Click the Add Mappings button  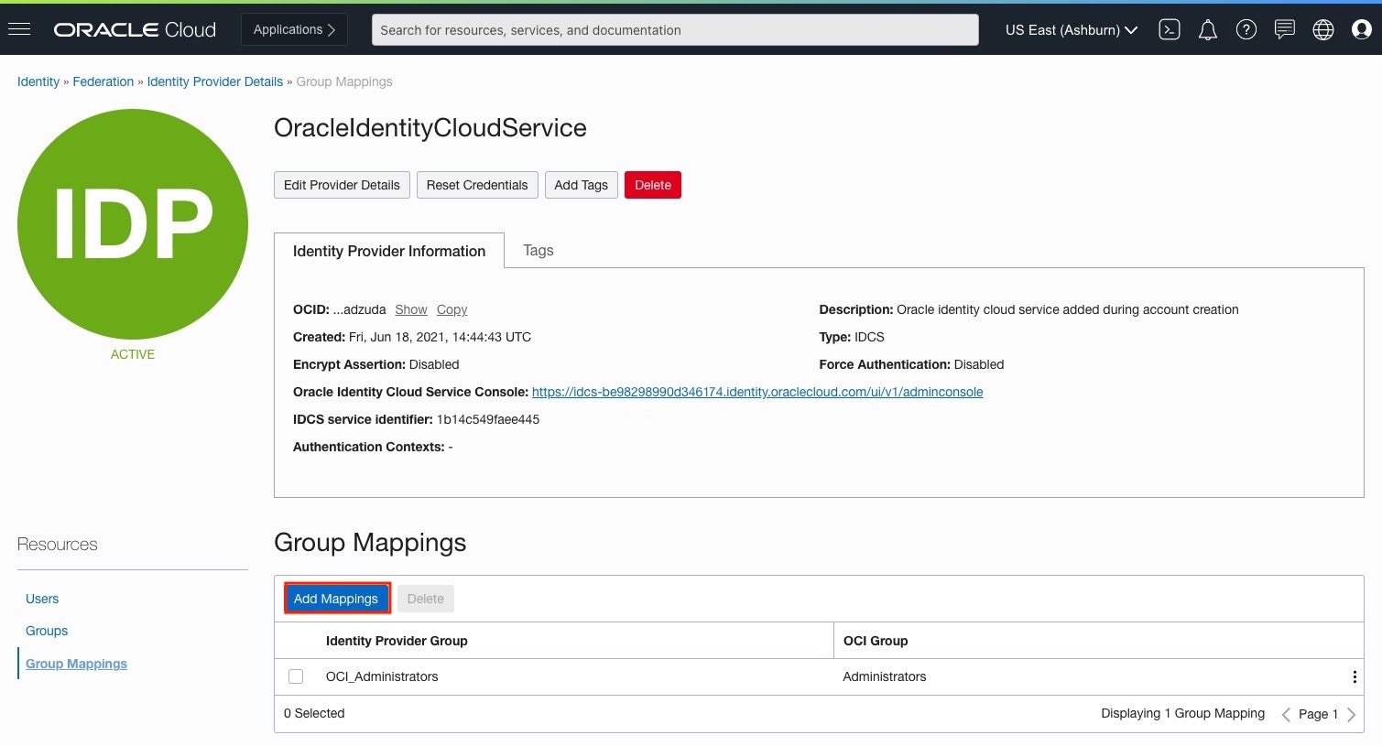336,599
